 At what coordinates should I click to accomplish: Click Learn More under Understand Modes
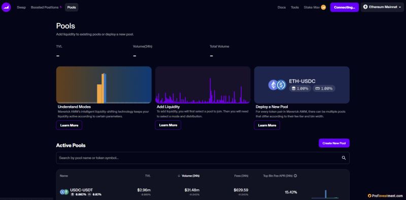click(x=69, y=125)
